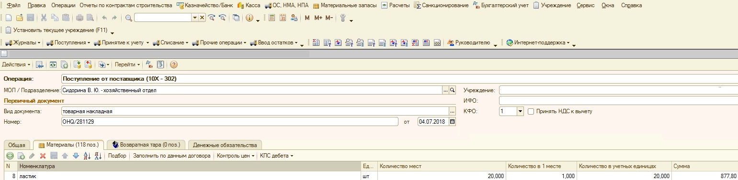The height and width of the screenshot is (180, 738).
Task: Open the Help info icon in the toolbar
Action: point(249,18)
